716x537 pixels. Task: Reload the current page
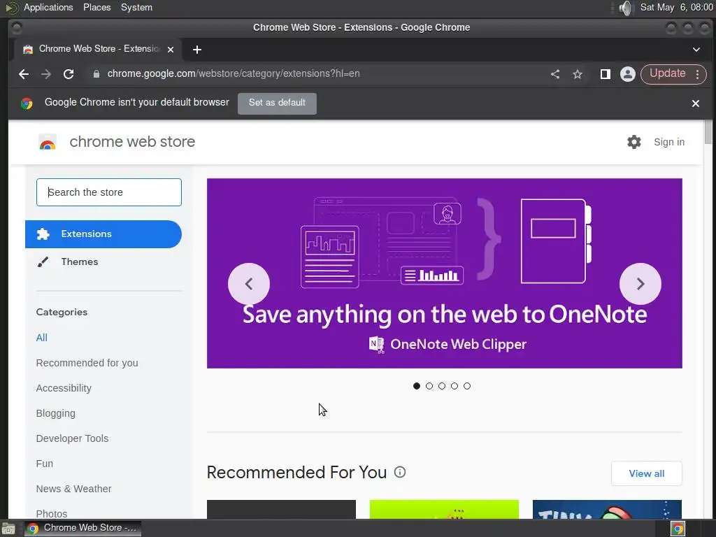69,74
